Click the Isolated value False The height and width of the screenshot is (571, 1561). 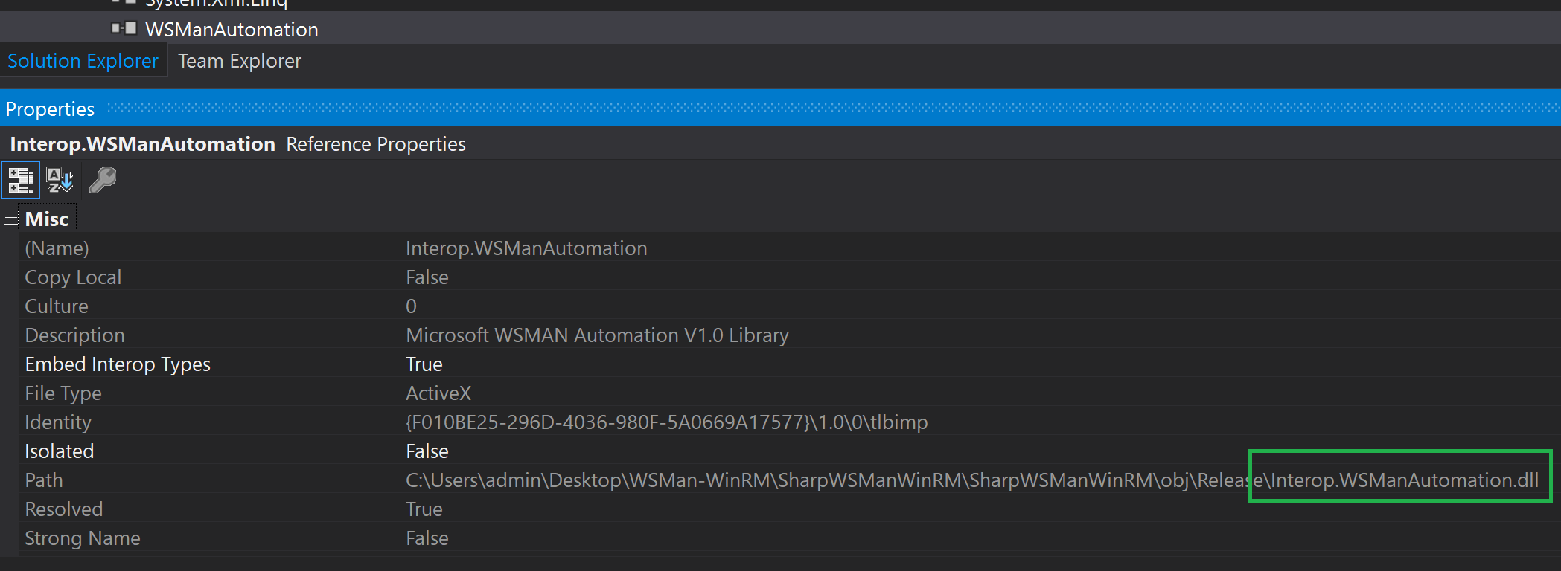[427, 451]
